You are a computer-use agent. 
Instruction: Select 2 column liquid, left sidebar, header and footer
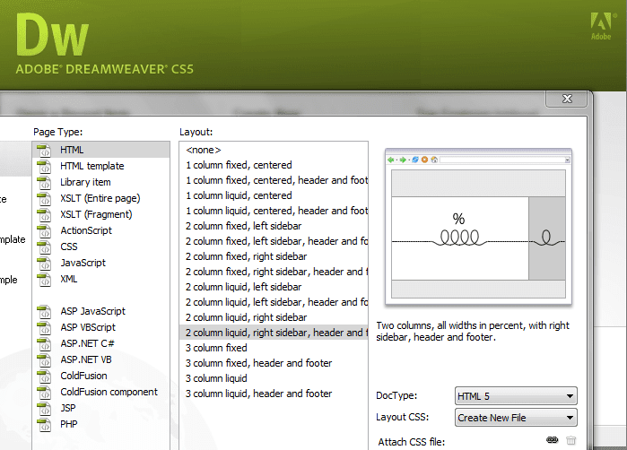click(x=274, y=302)
